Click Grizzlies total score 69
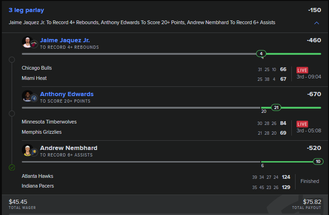This screenshot has height=215, width=329. pyautogui.click(x=283, y=133)
